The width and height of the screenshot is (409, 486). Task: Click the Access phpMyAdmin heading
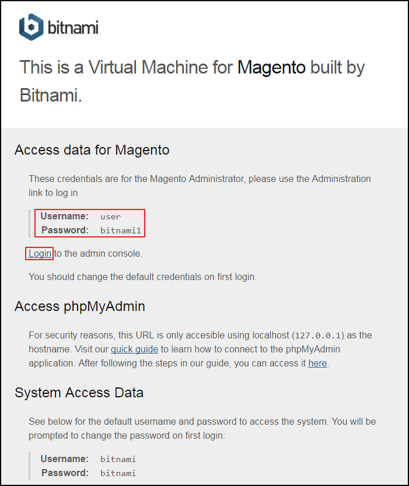[x=80, y=306]
